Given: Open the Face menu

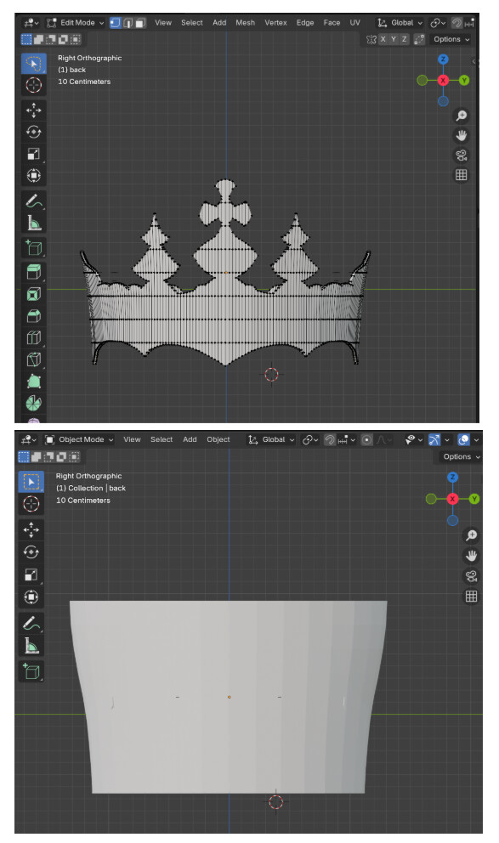Looking at the screenshot, I should (x=332, y=23).
